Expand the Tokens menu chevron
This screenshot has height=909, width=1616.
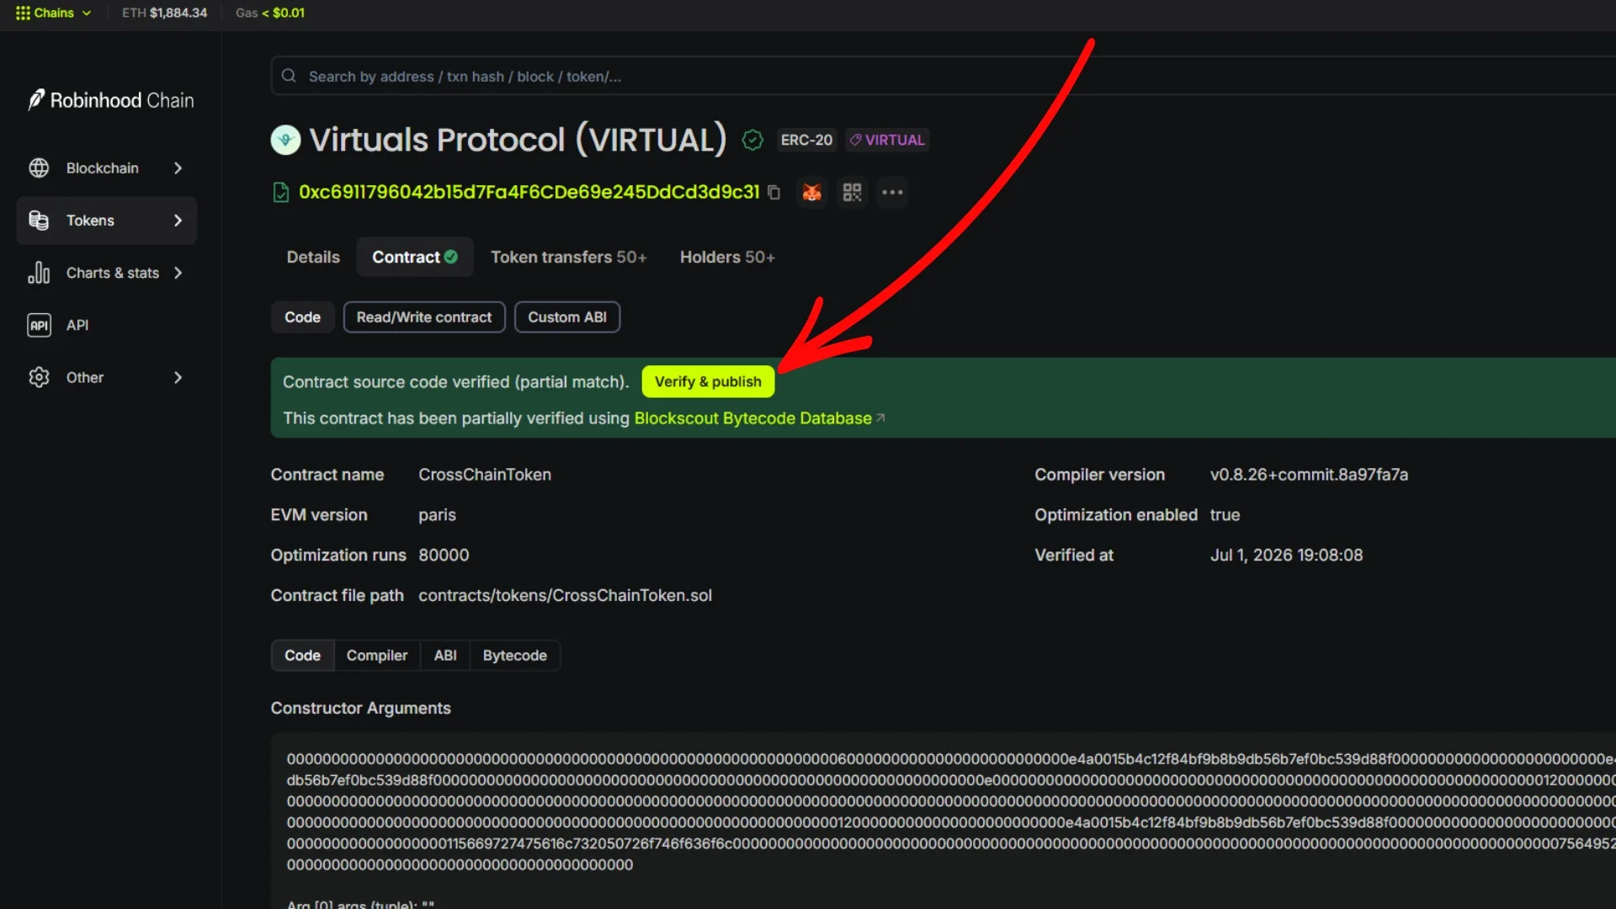(178, 221)
